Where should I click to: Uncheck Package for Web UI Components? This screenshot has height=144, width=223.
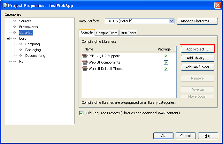[x=166, y=63]
